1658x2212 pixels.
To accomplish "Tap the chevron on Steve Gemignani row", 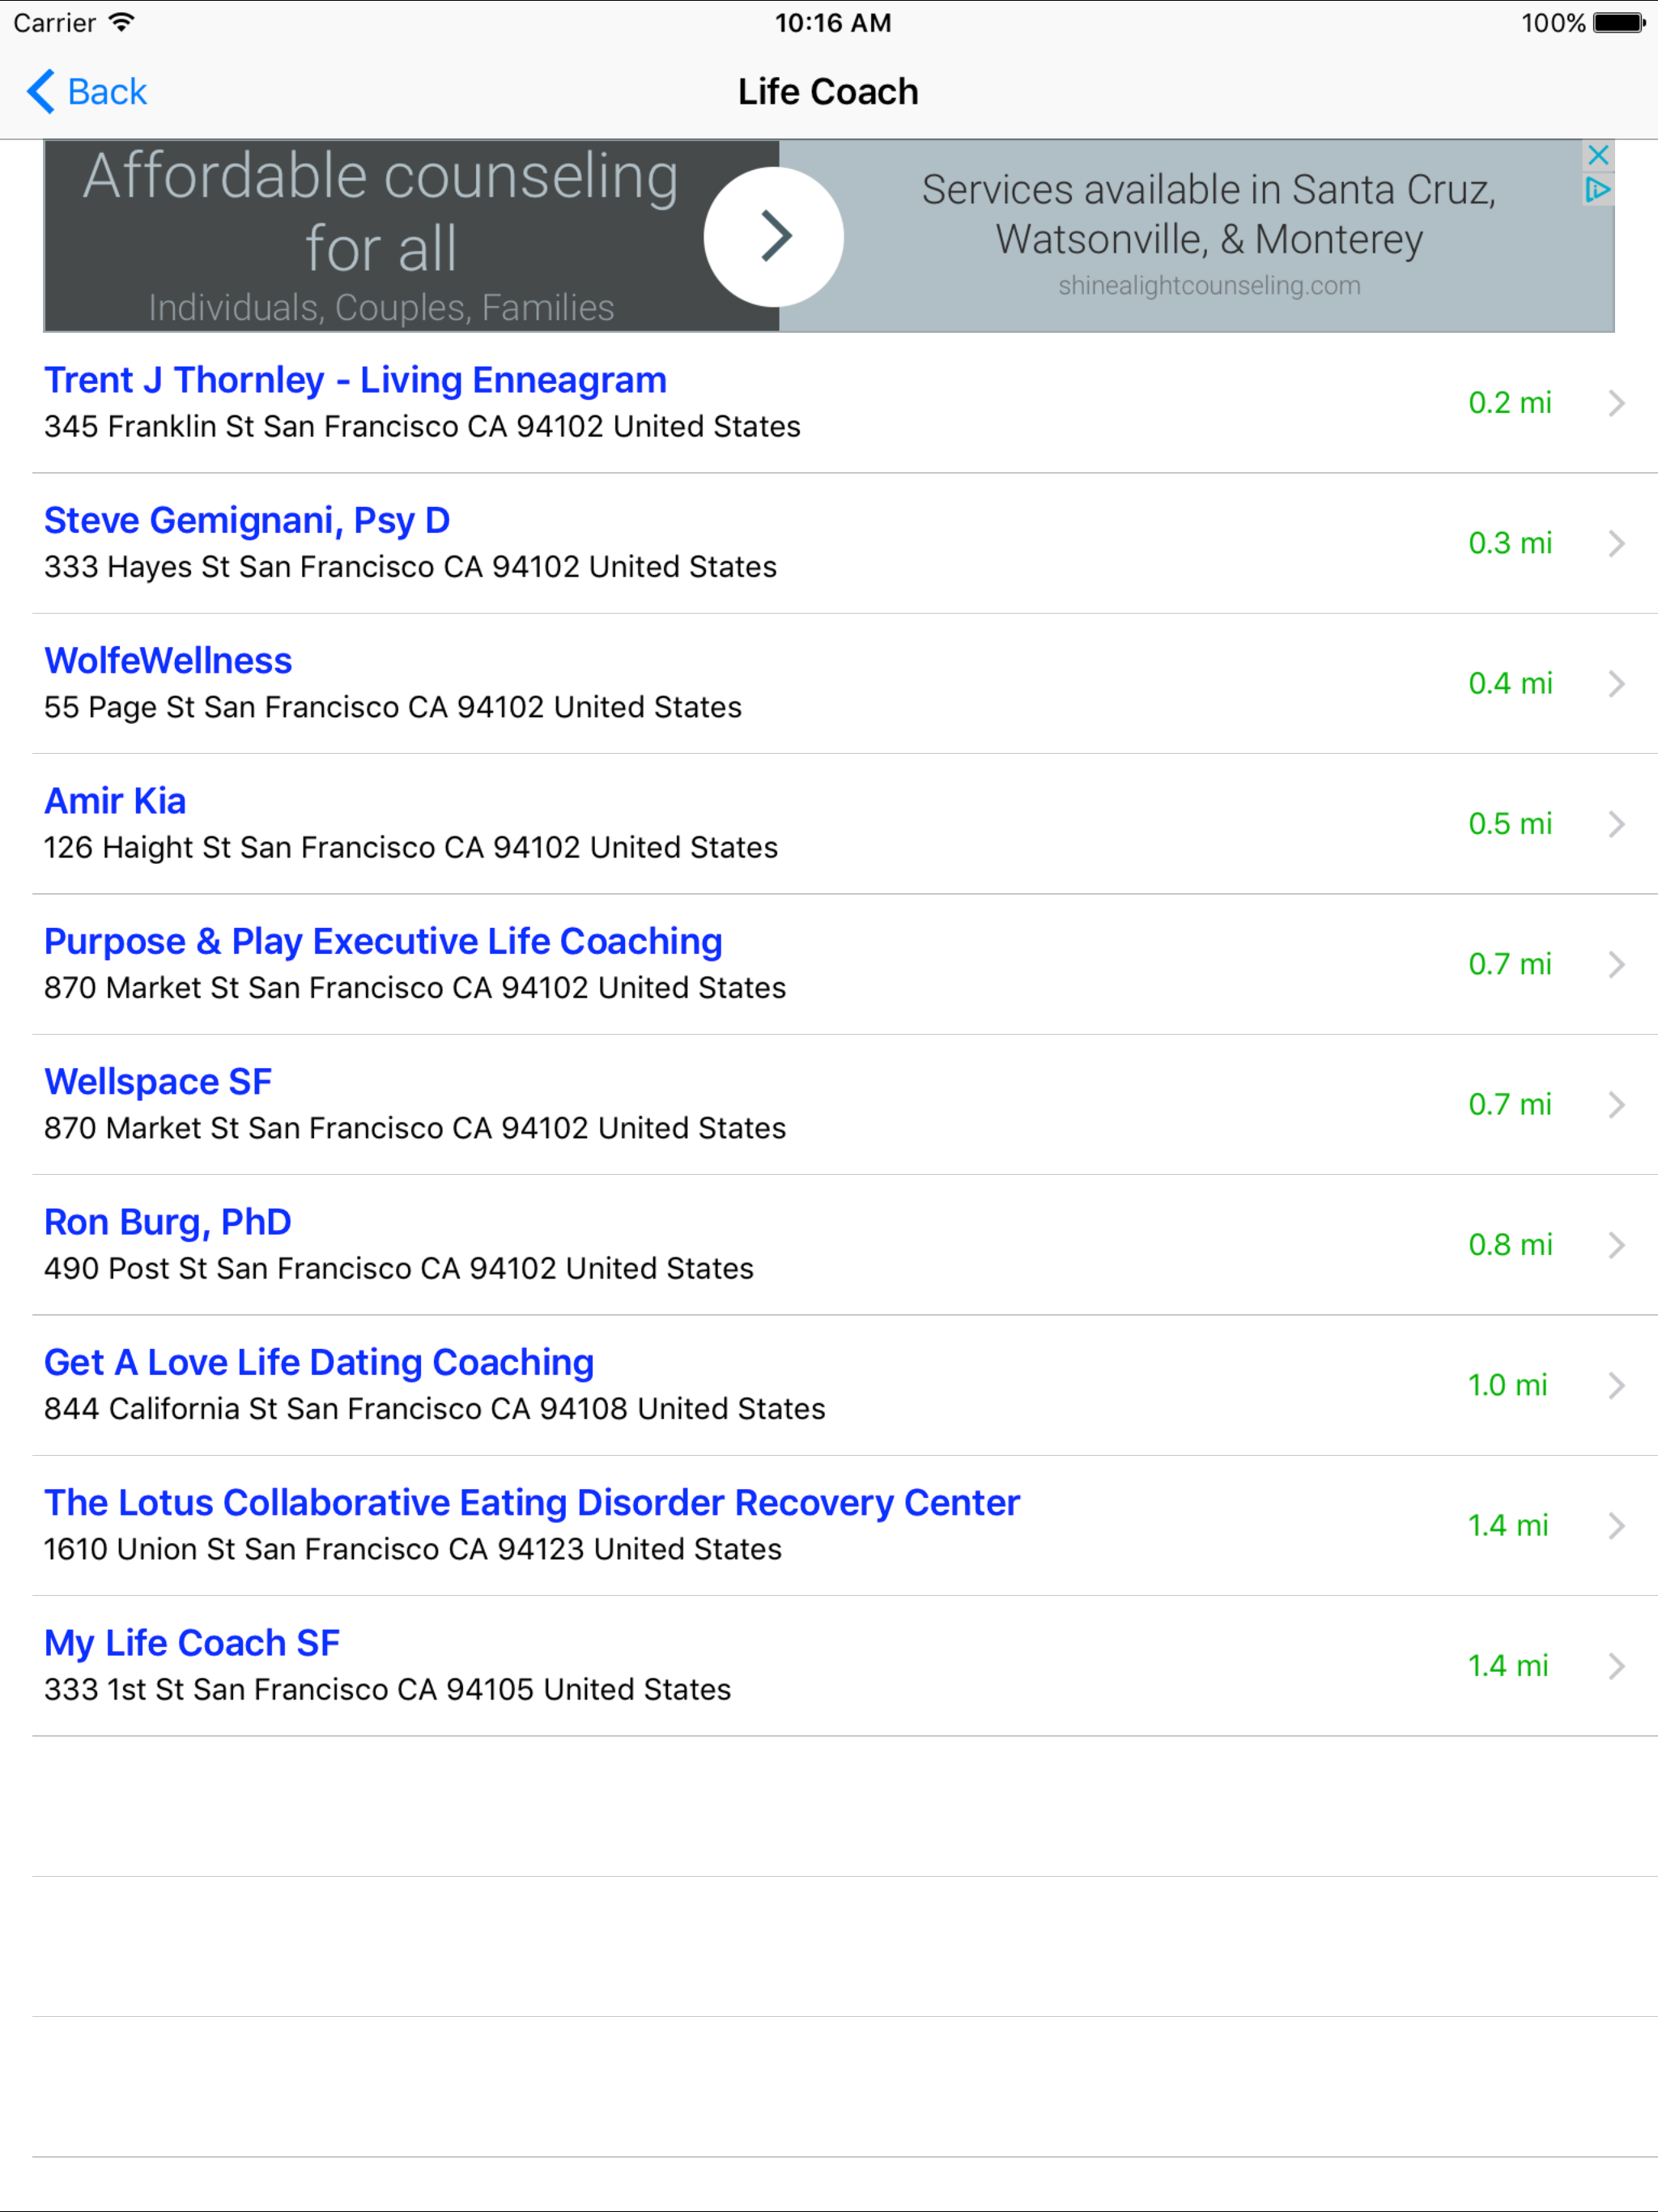I will [1616, 543].
